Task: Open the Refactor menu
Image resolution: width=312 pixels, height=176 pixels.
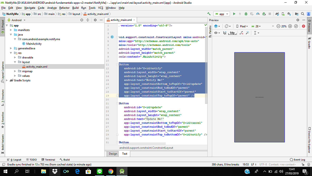Action: 64,8
